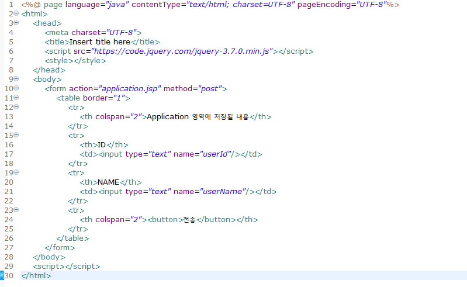Collapse the tr fold on line 12
Screen dimensions: 467x287
(x=16, y=106)
